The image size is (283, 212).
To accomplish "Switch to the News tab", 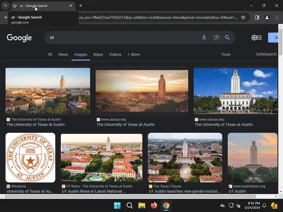I will point(63,54).
